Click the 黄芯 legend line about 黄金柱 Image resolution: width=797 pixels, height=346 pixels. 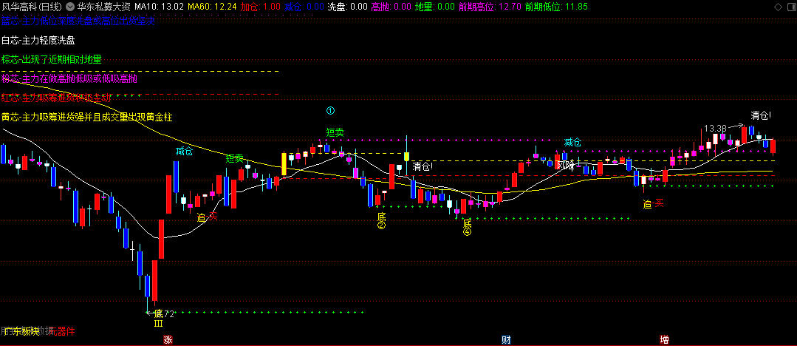click(x=87, y=118)
